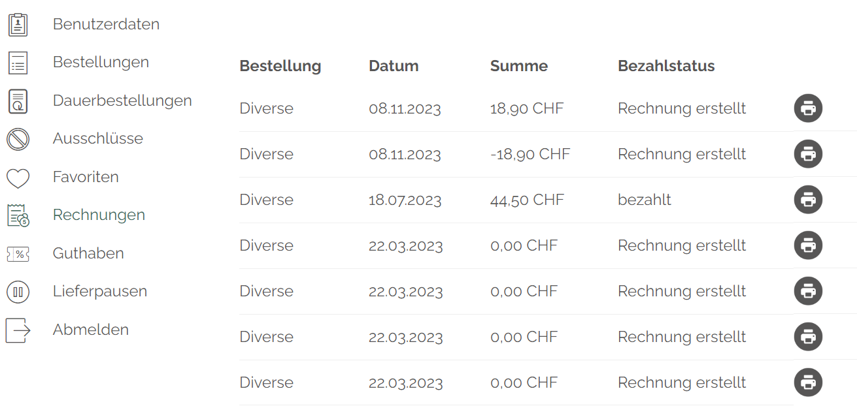Click the Benutzerdaten clipboard icon

[x=18, y=23]
